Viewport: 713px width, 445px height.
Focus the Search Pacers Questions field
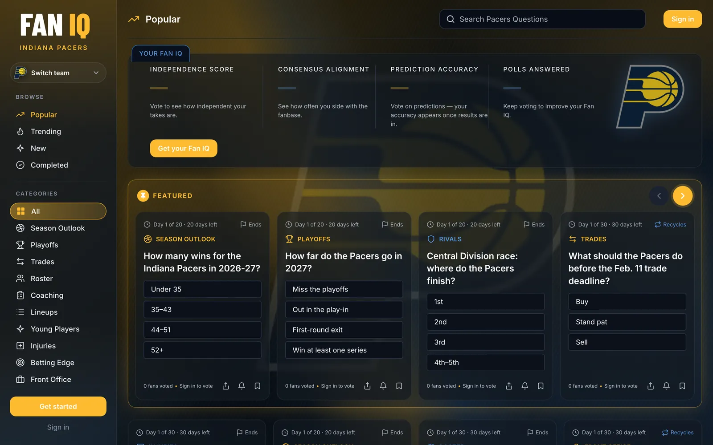[x=542, y=19]
